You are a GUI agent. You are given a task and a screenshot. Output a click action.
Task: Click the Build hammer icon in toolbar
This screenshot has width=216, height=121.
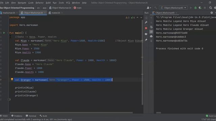tap(156, 8)
